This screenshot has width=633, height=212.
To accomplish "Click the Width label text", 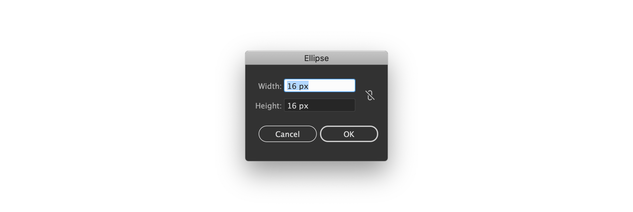I will (270, 86).
